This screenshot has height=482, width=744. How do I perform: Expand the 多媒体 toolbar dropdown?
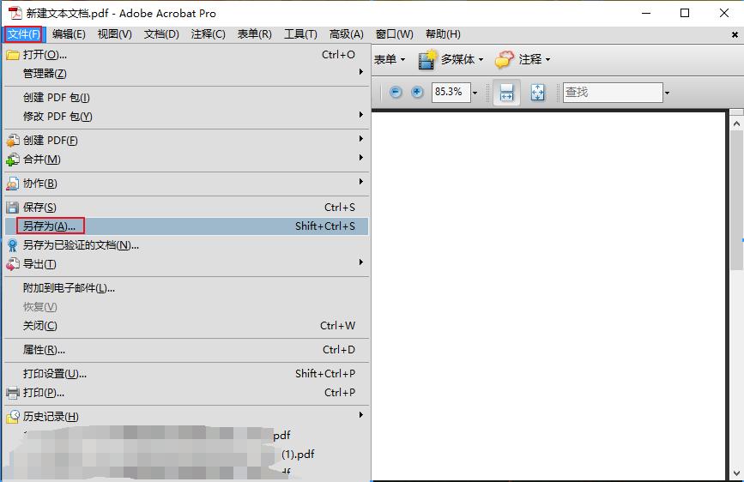point(481,60)
